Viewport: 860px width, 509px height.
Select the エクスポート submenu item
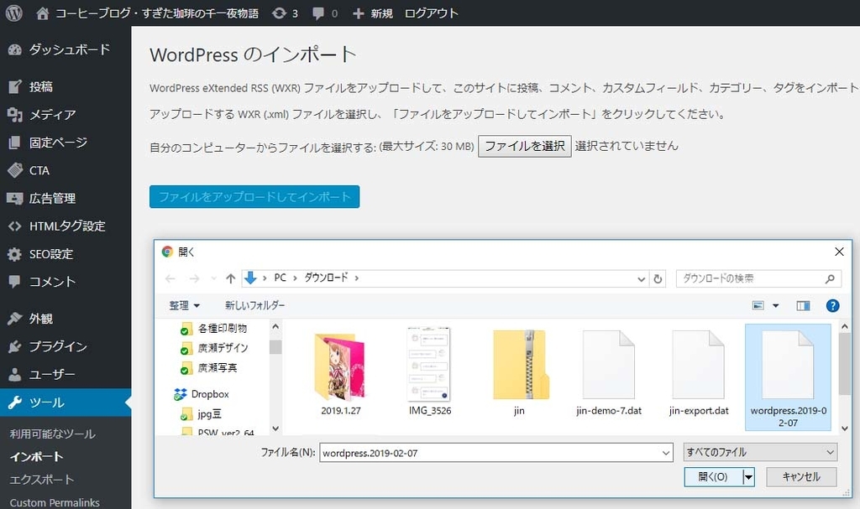(42, 480)
